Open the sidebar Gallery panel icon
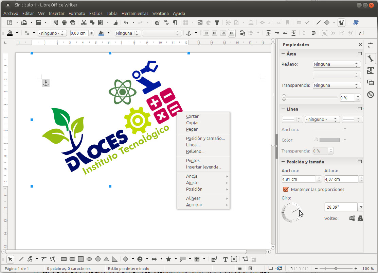 371,82
